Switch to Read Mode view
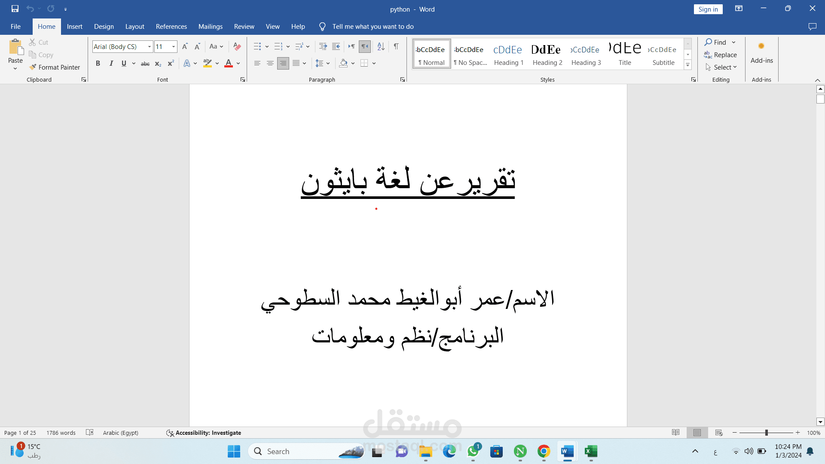 point(676,433)
